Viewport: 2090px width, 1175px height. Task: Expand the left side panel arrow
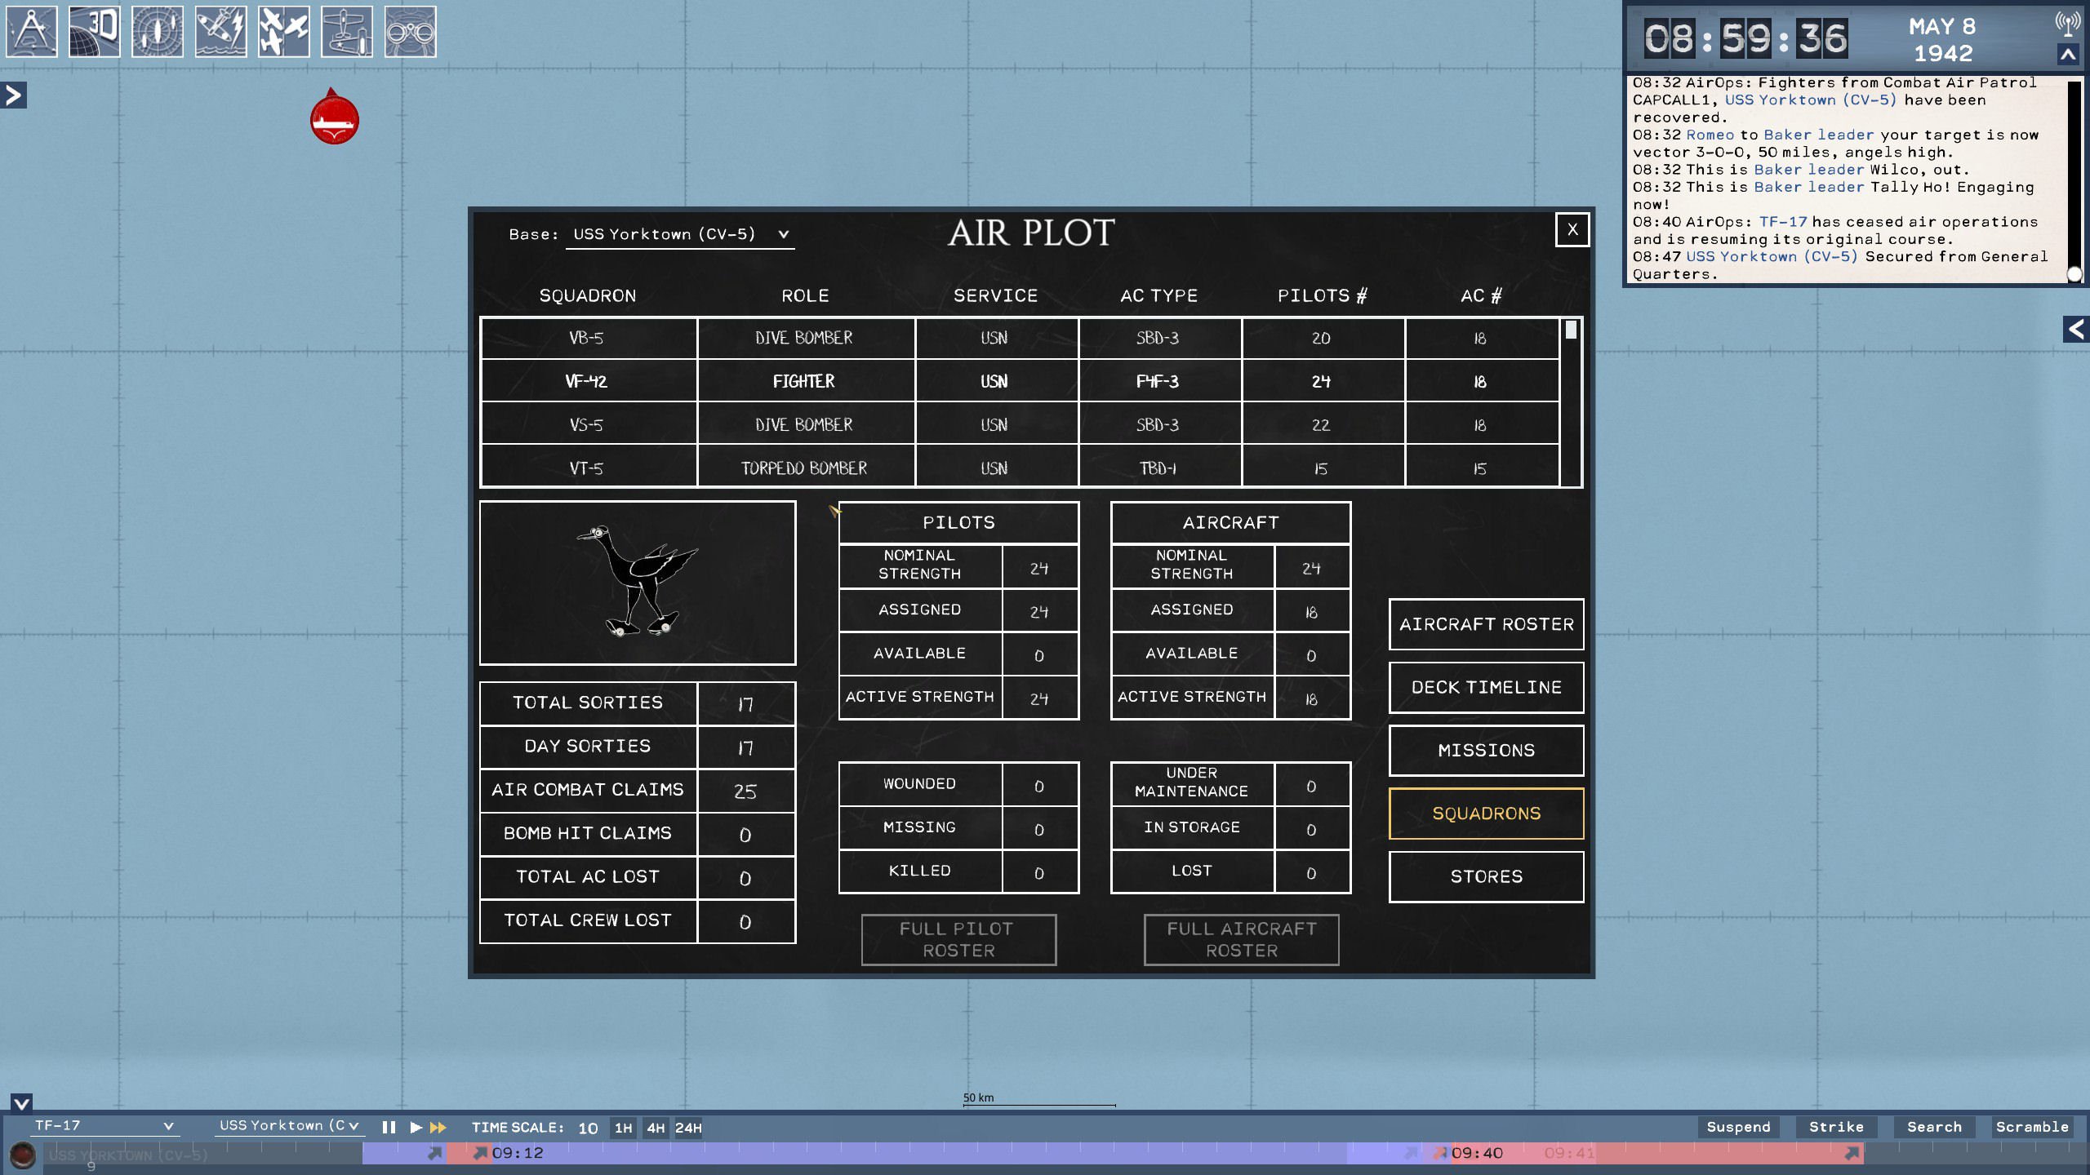point(14,95)
